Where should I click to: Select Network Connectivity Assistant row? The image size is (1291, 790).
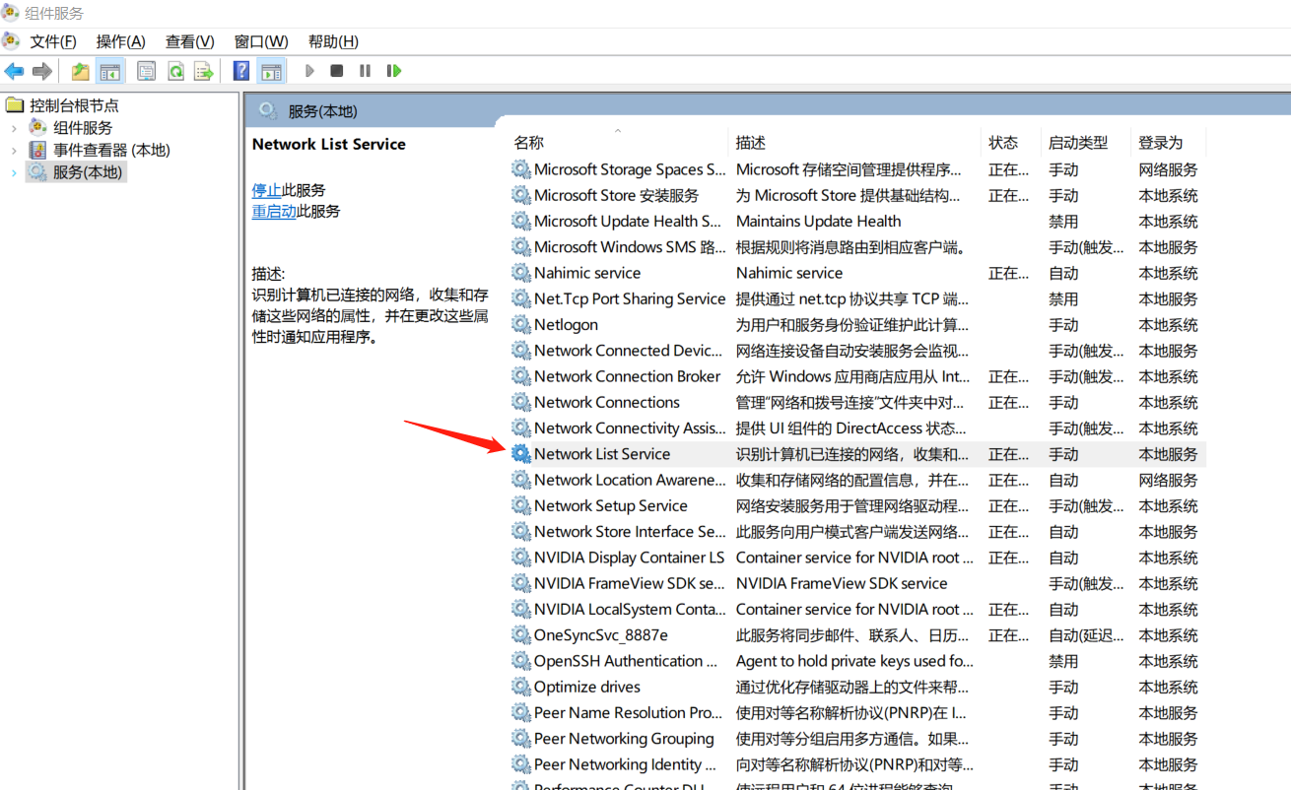pos(857,428)
